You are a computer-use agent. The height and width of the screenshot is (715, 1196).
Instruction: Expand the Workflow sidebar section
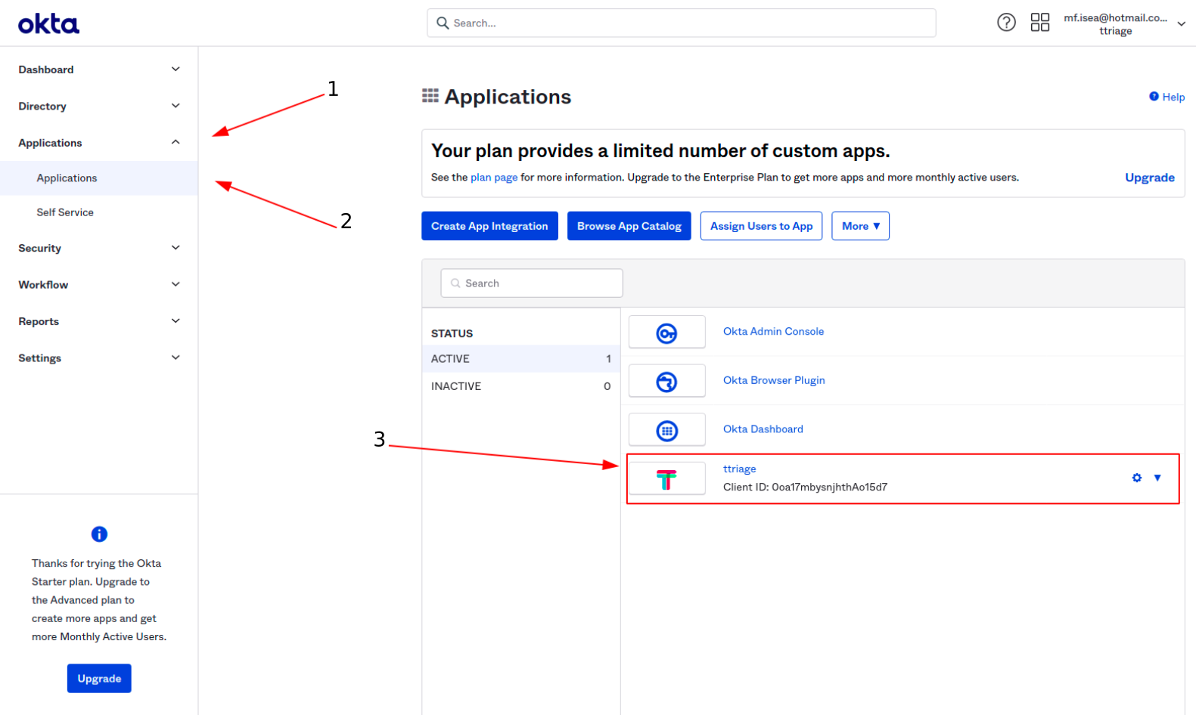(x=99, y=284)
